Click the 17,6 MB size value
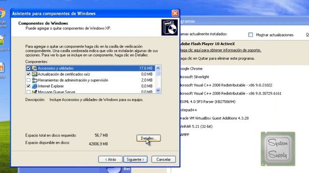The width and height of the screenshot is (309, 173). pyautogui.click(x=146, y=68)
